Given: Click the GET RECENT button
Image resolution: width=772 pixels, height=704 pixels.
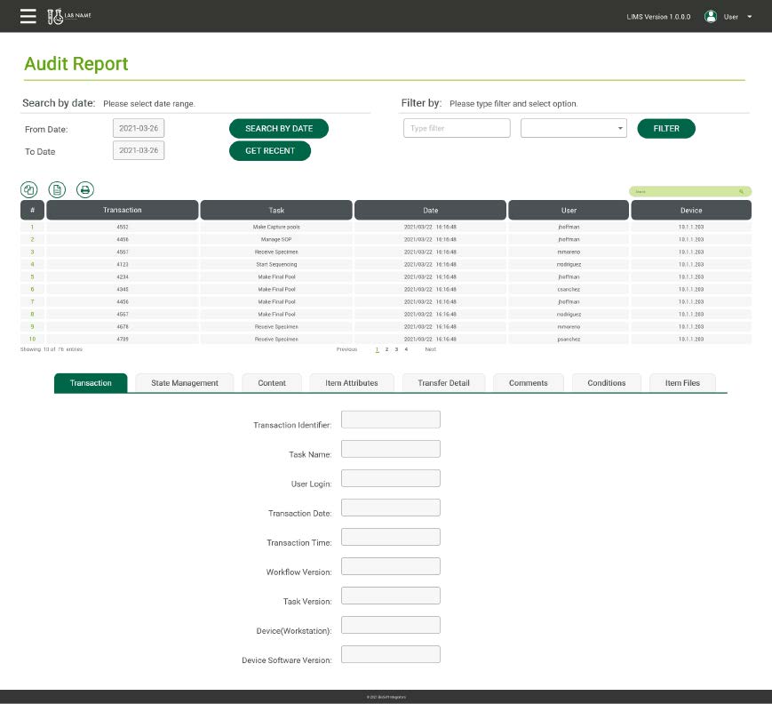Looking at the screenshot, I should 270,151.
